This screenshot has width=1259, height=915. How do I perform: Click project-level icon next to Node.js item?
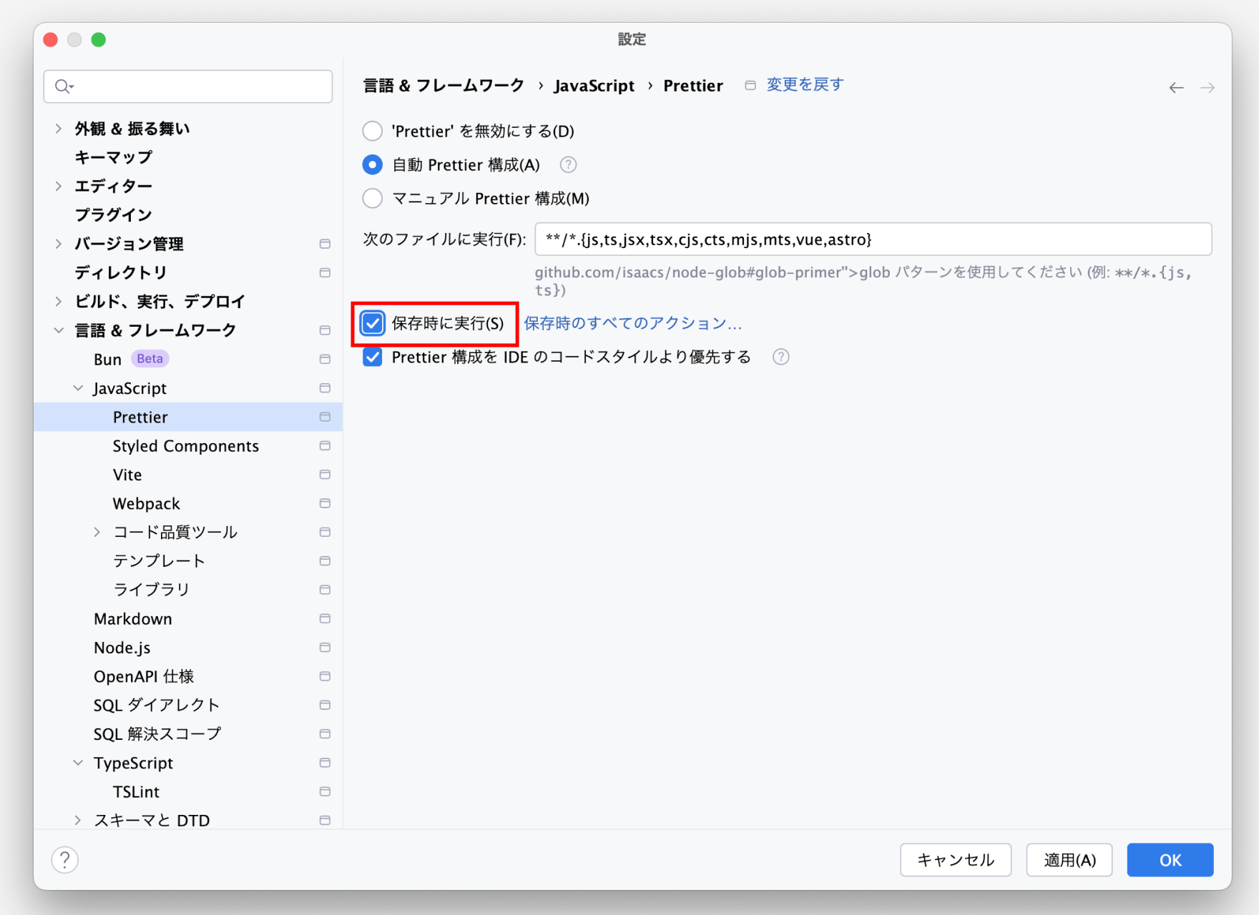click(x=325, y=648)
